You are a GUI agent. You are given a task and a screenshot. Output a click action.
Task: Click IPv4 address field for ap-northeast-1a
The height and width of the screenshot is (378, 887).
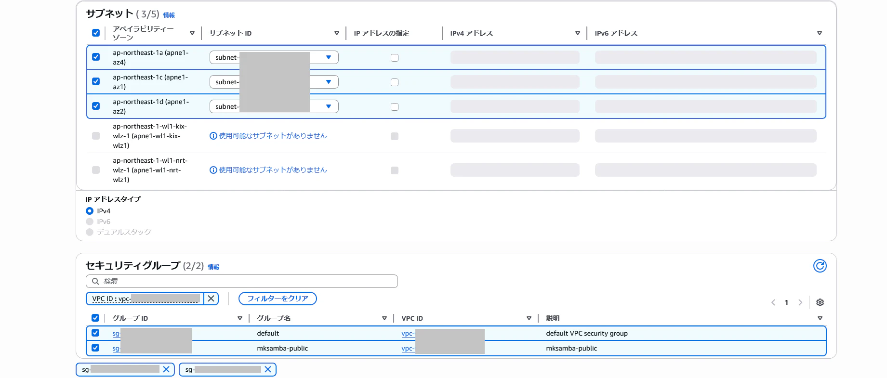click(x=515, y=57)
